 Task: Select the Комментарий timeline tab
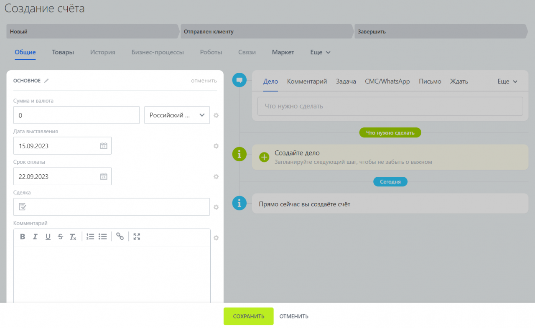[307, 81]
